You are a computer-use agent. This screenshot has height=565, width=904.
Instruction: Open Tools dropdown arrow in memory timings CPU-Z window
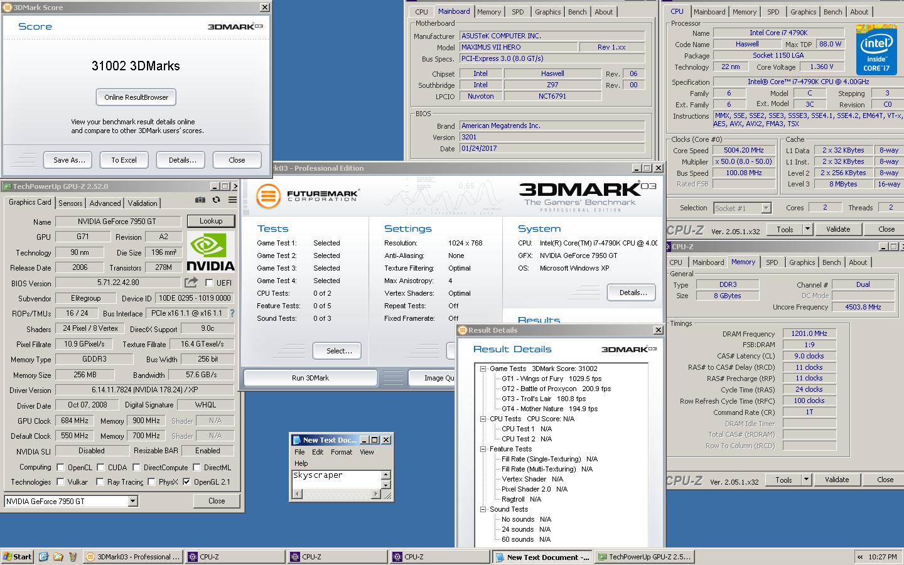(806, 480)
